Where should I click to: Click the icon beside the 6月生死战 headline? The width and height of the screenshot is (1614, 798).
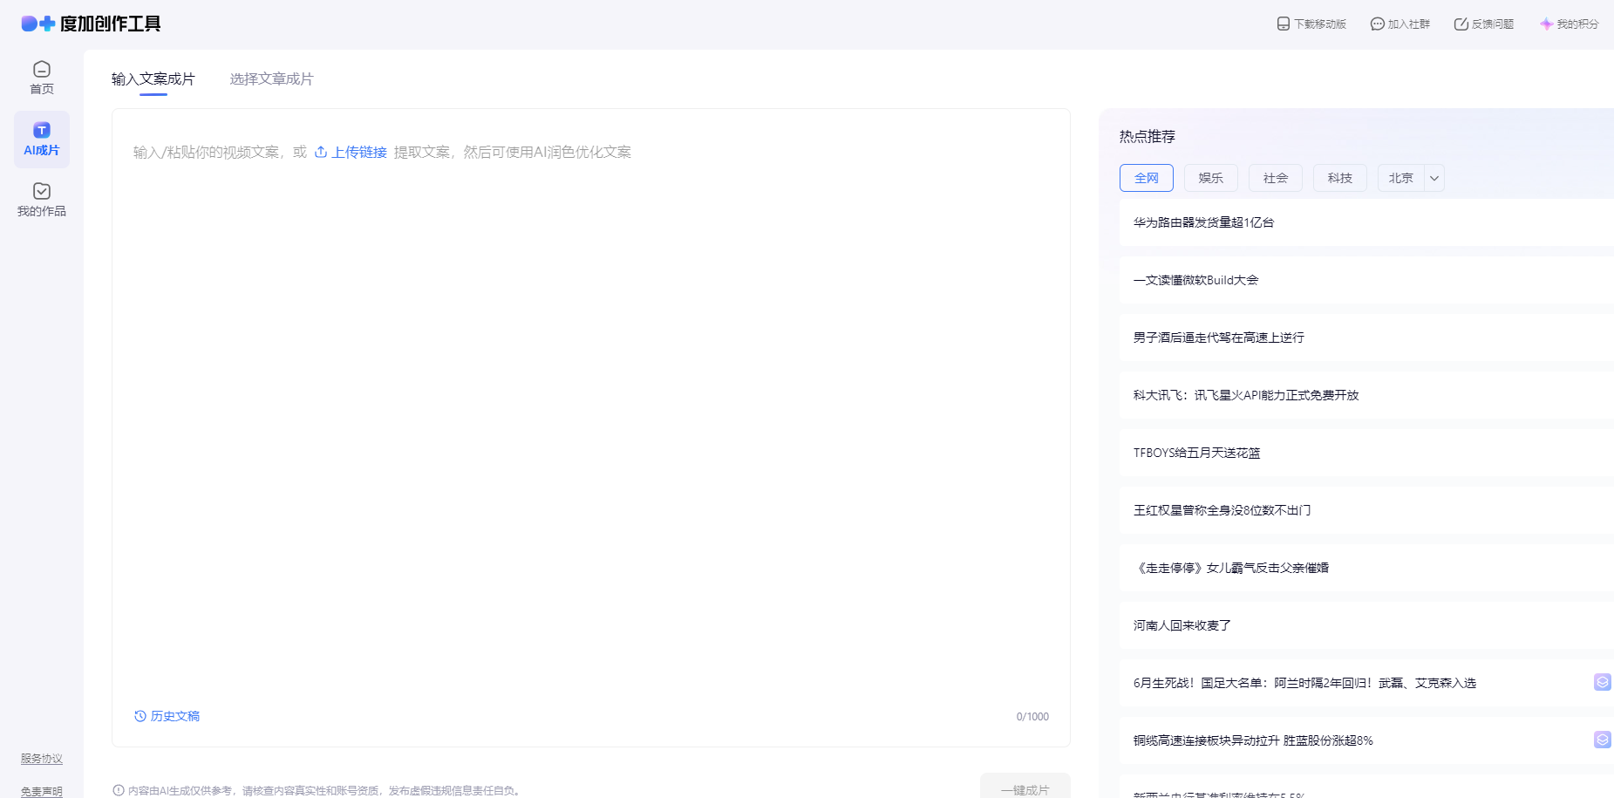(1602, 682)
